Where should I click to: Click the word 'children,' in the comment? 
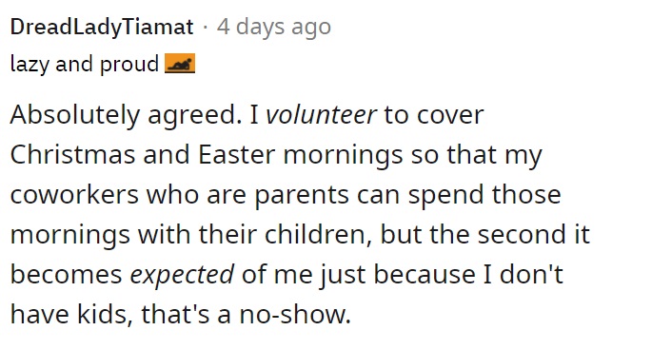[318, 234]
